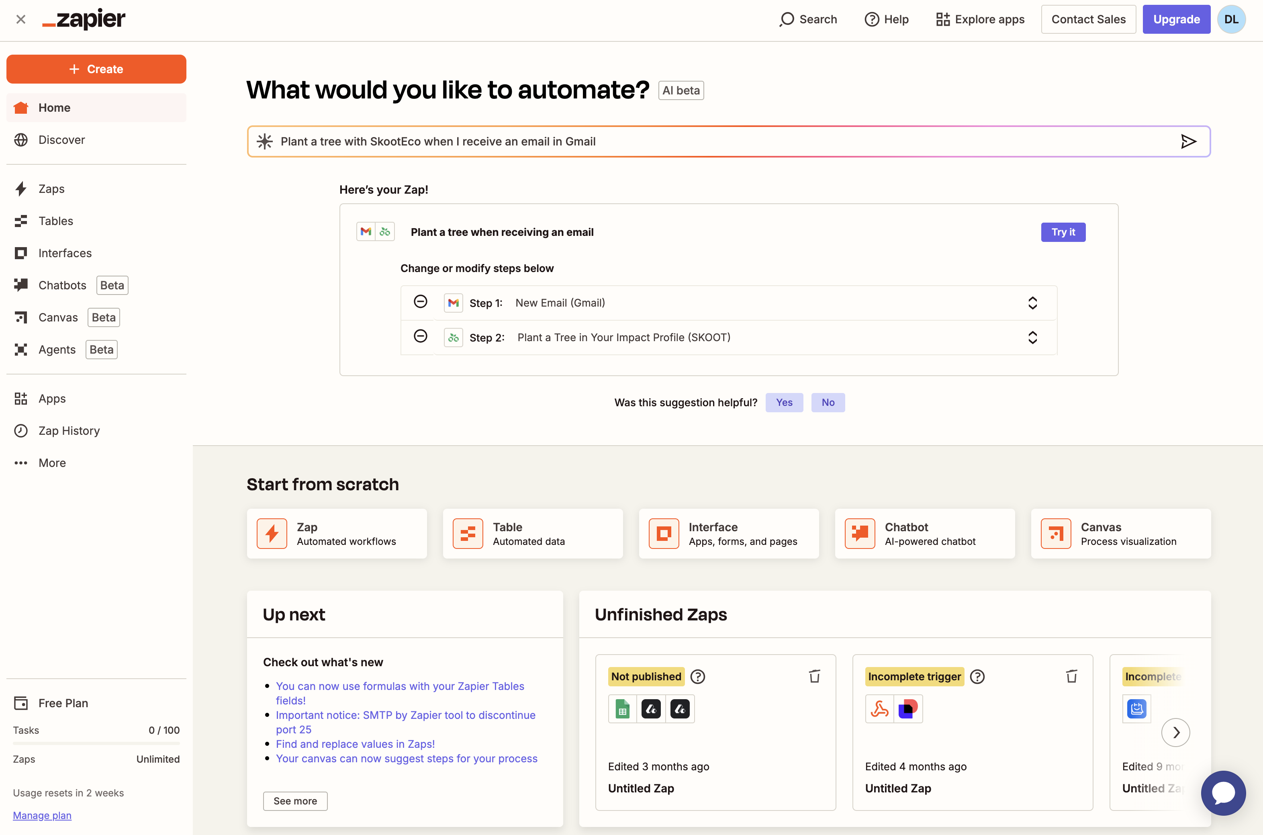Click the Zapier logo
Image resolution: width=1263 pixels, height=835 pixels.
[84, 20]
